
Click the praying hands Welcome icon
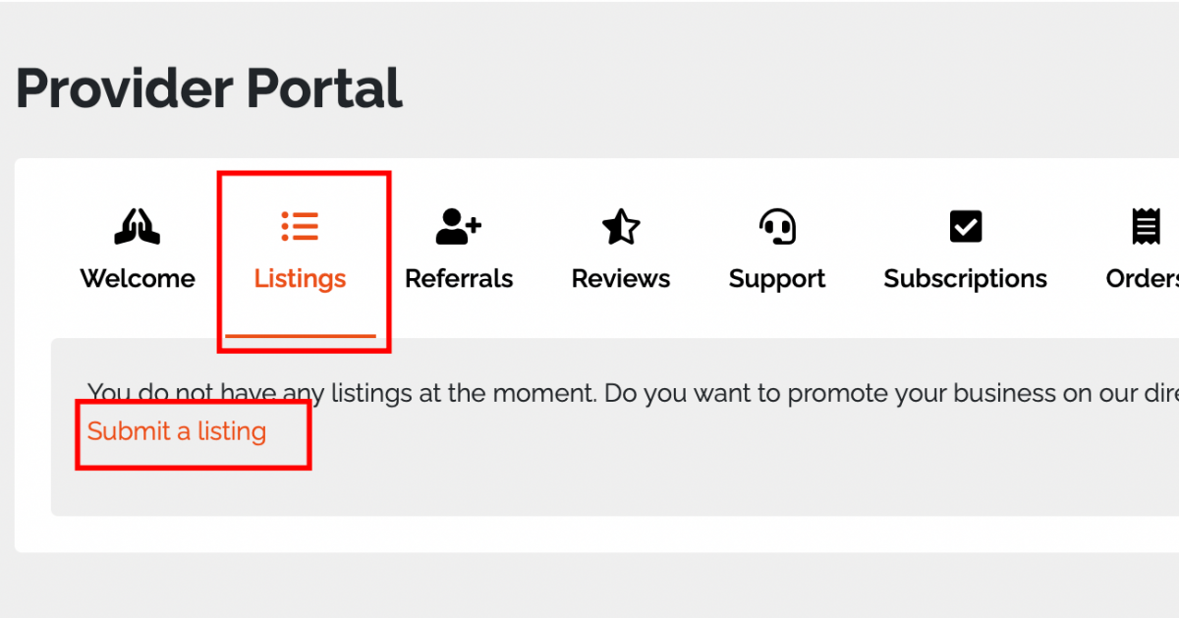coord(138,227)
